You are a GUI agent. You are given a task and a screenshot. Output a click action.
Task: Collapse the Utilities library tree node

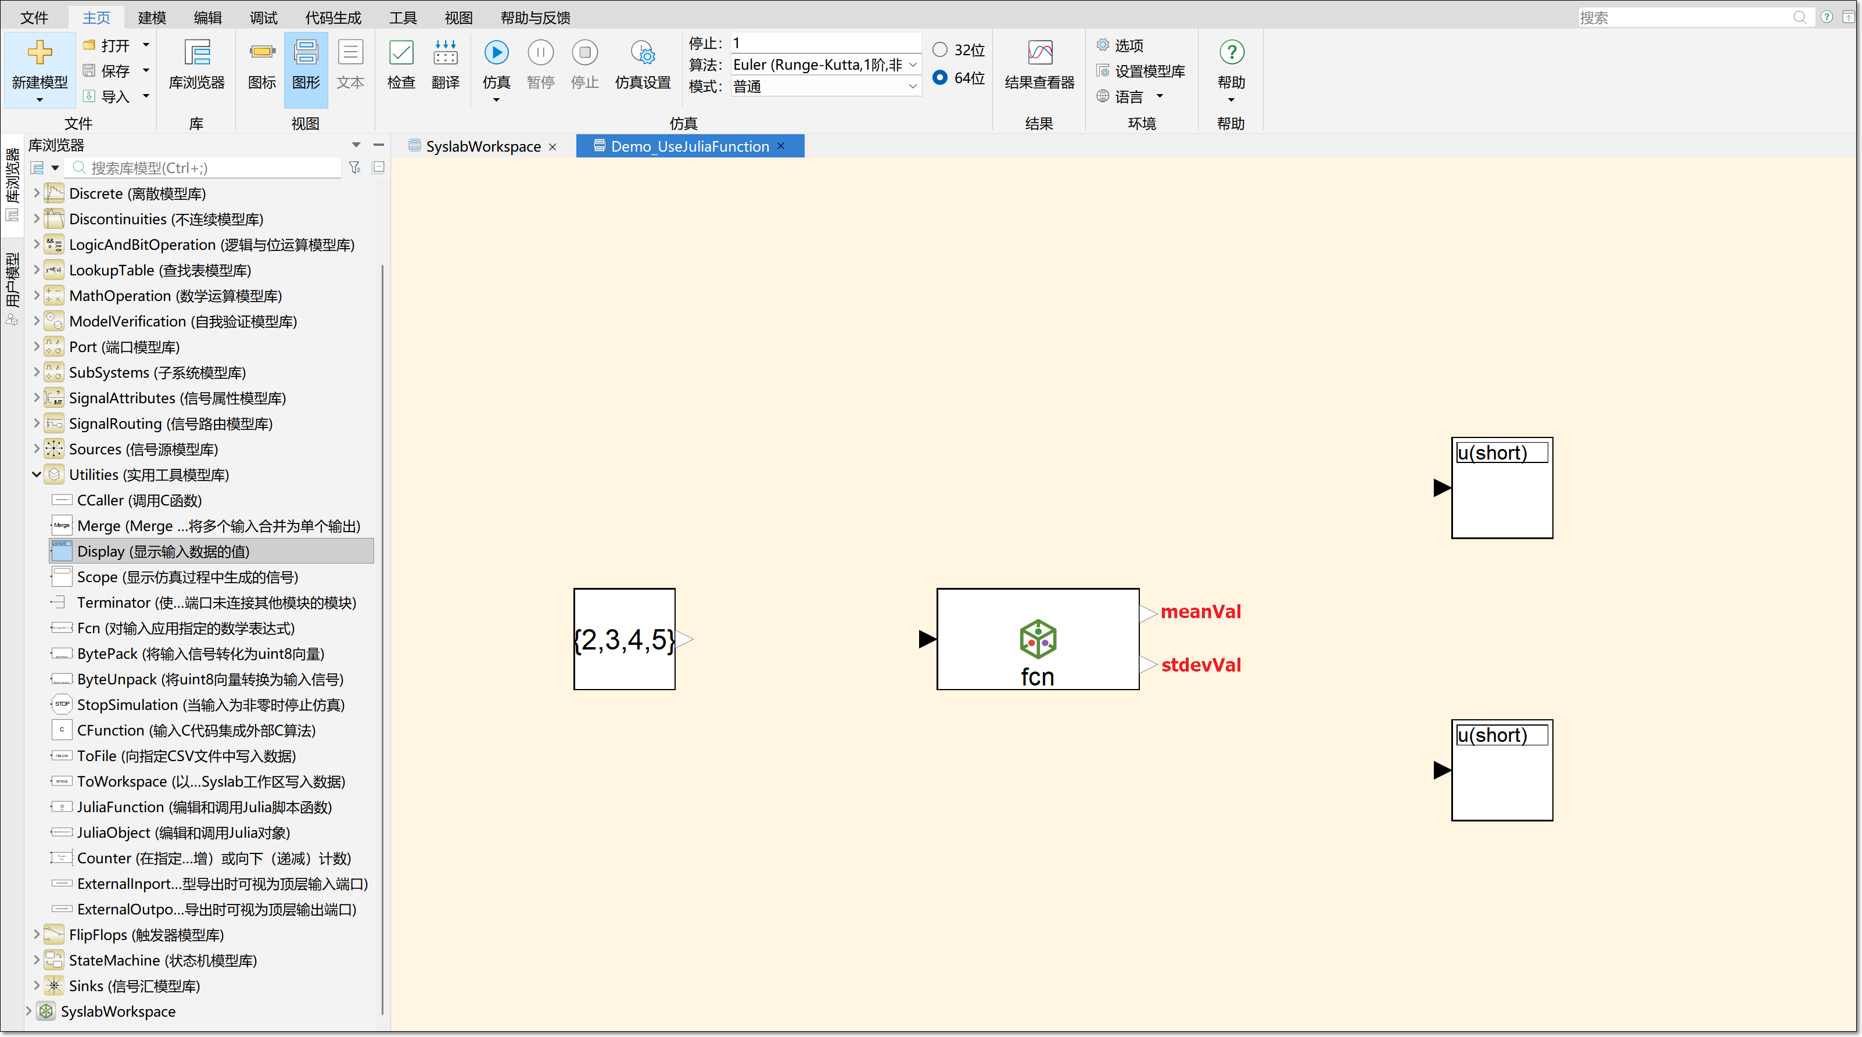click(36, 475)
